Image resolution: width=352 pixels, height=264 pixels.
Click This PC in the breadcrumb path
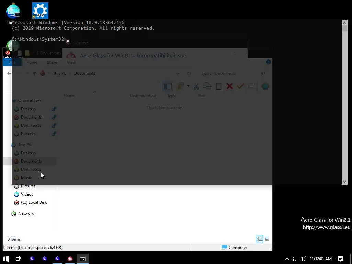click(59, 73)
